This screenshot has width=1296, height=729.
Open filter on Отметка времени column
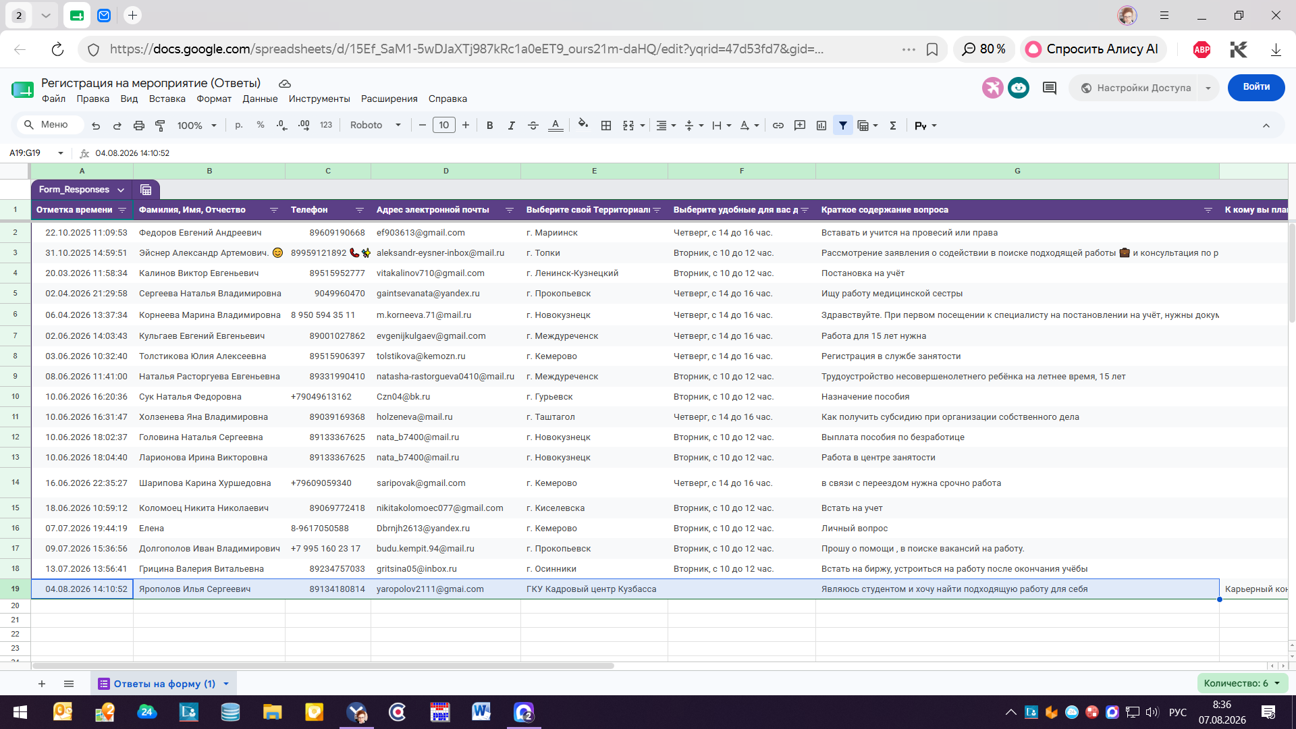point(122,210)
